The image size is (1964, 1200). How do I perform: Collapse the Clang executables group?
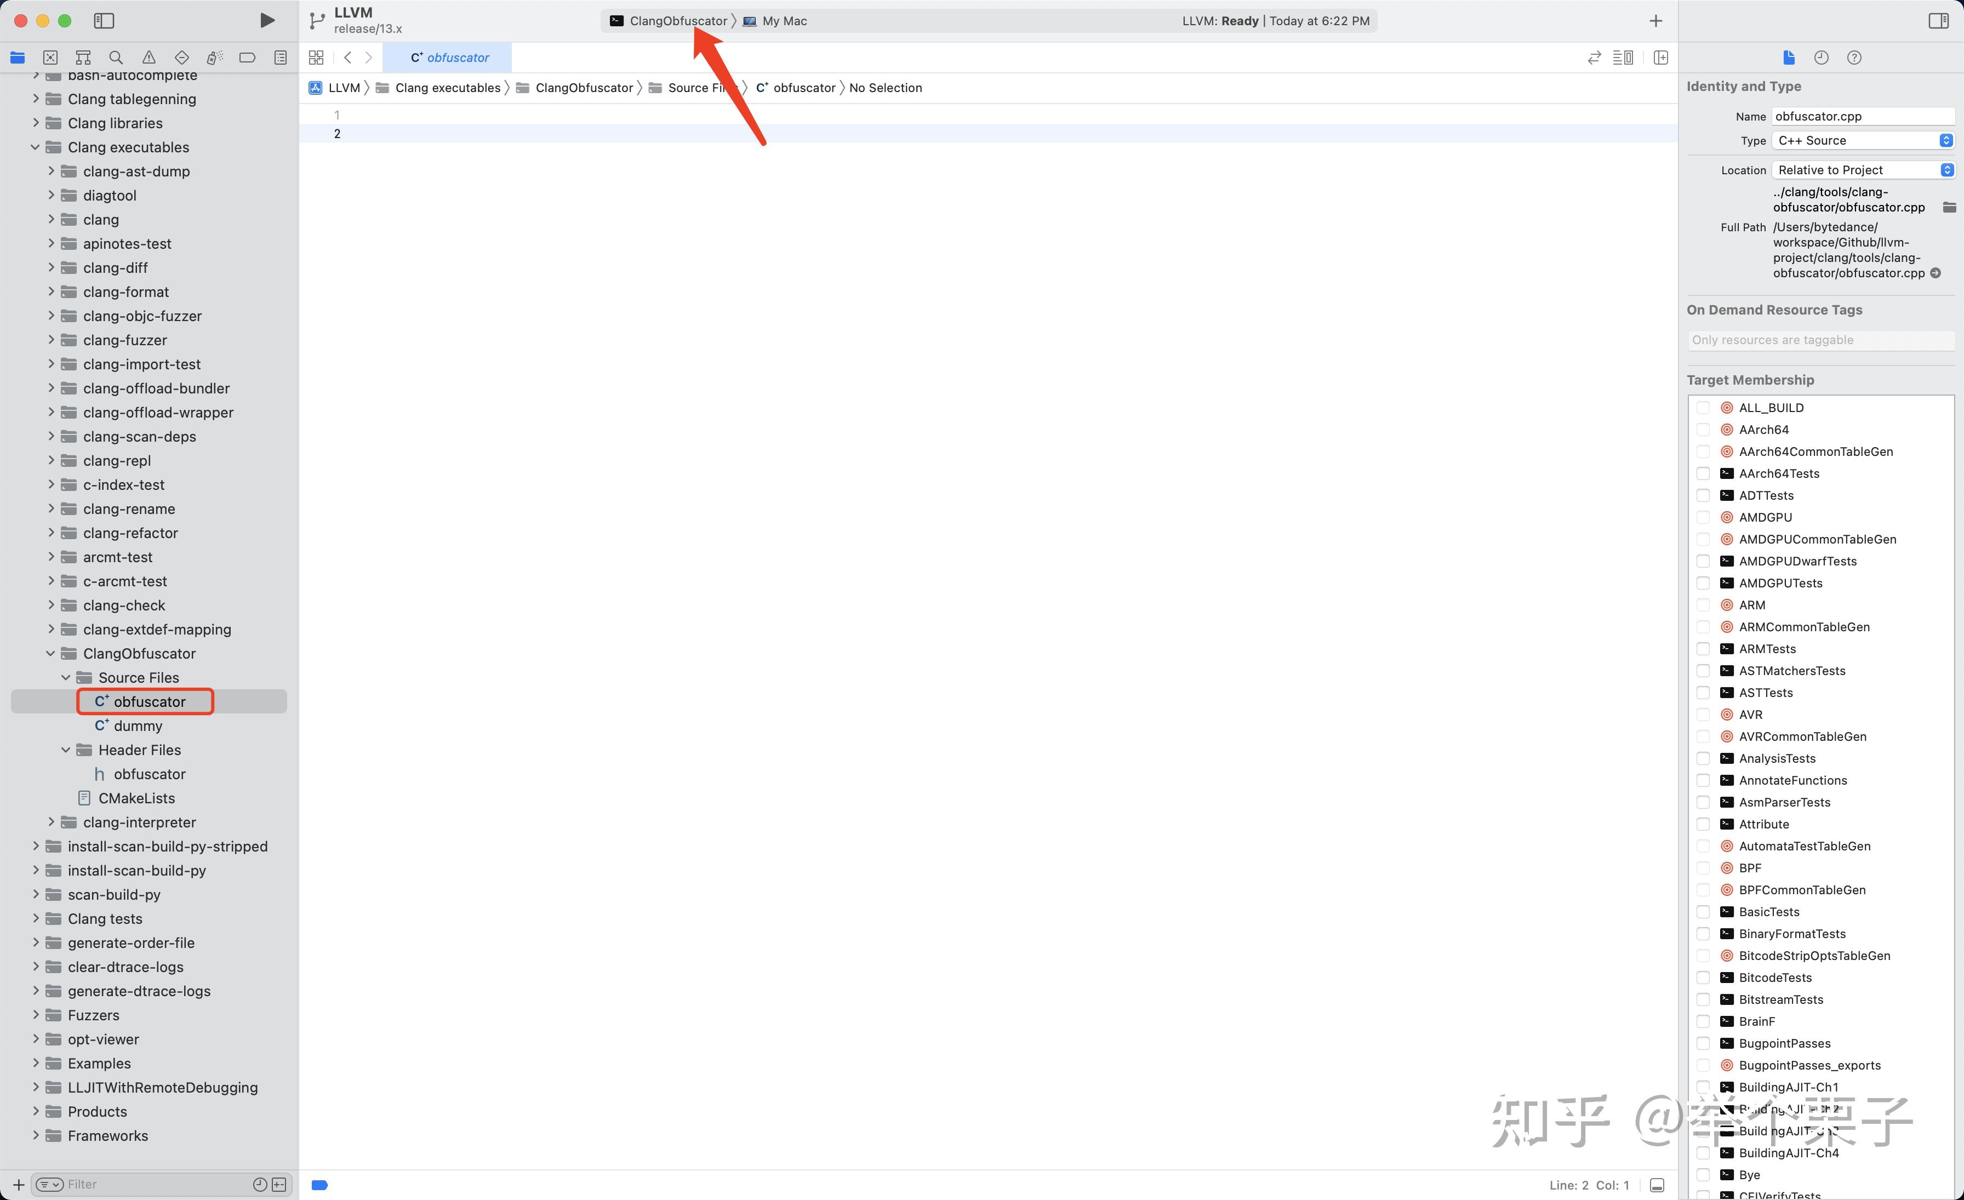[35, 147]
